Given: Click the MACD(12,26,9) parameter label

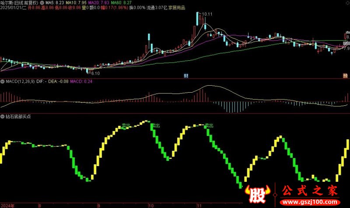Looking at the screenshot, I should pos(20,82).
